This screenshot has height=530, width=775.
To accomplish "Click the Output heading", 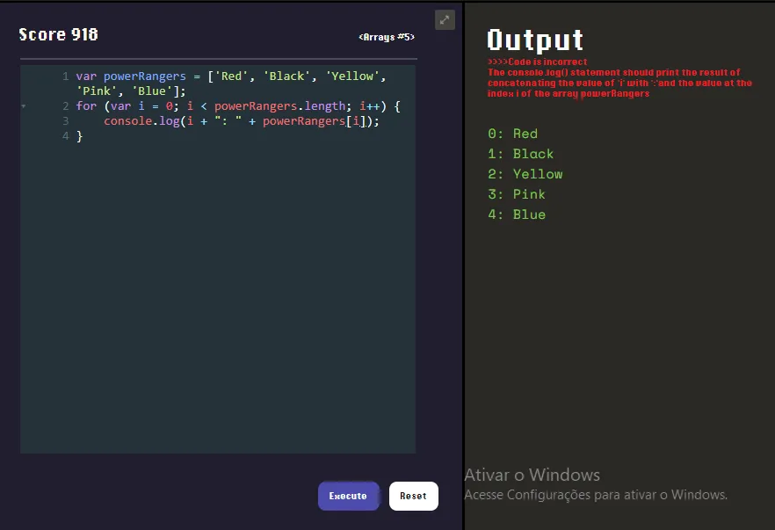I will pyautogui.click(x=535, y=40).
